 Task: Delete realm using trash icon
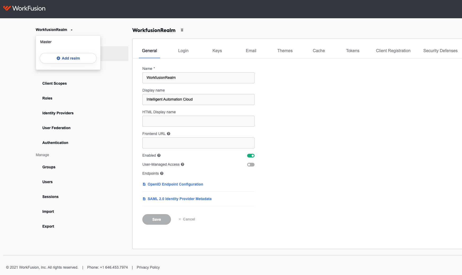tap(182, 30)
